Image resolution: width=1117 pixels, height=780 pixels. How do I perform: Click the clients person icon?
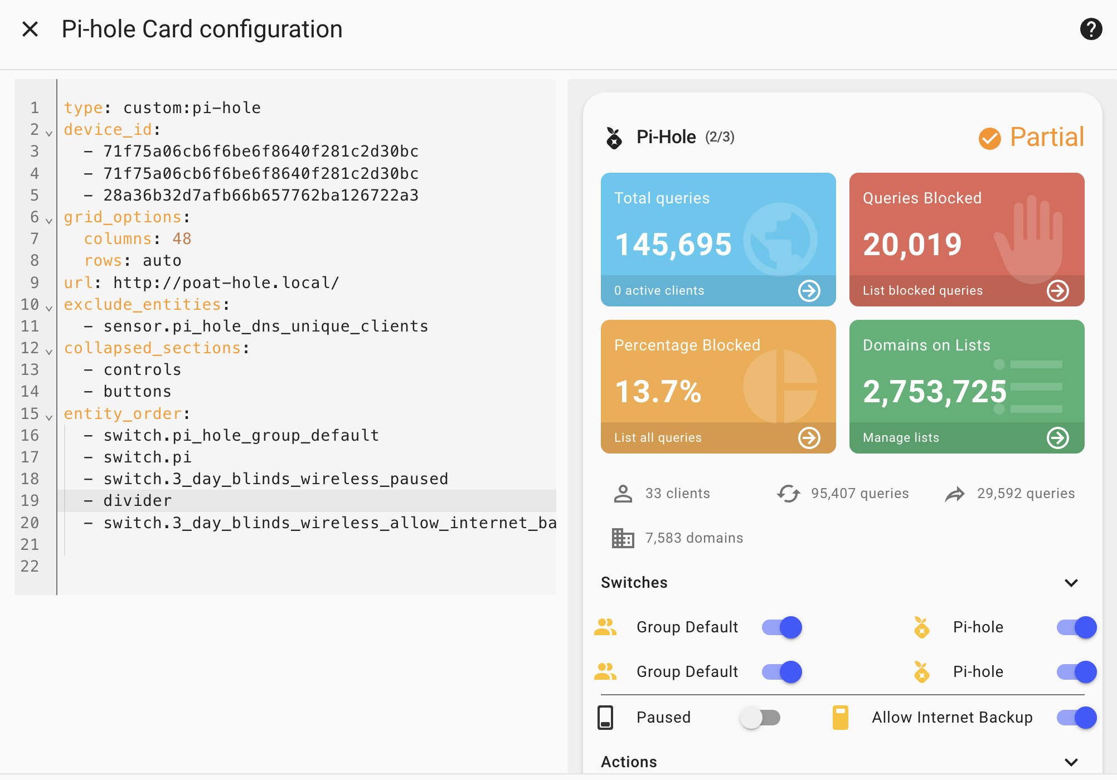tap(623, 494)
